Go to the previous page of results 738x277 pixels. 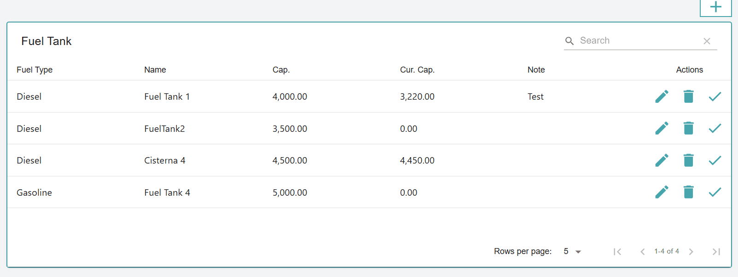(x=642, y=251)
